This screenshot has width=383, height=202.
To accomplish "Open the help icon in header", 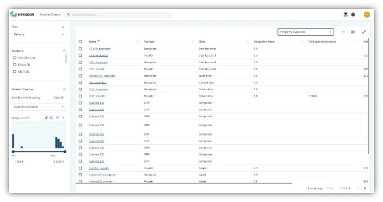I will [x=353, y=14].
